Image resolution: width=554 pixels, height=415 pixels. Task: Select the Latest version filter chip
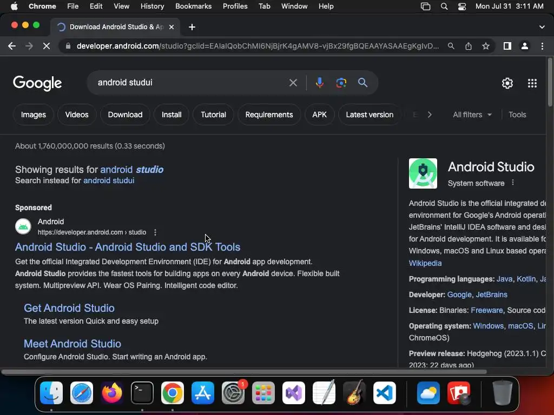tap(370, 115)
